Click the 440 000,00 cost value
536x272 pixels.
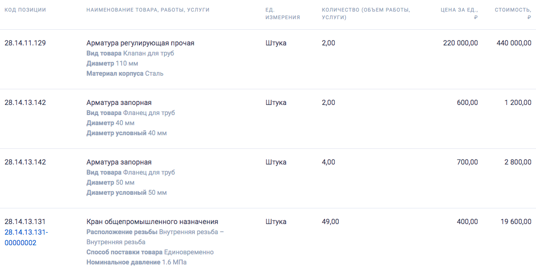[514, 43]
